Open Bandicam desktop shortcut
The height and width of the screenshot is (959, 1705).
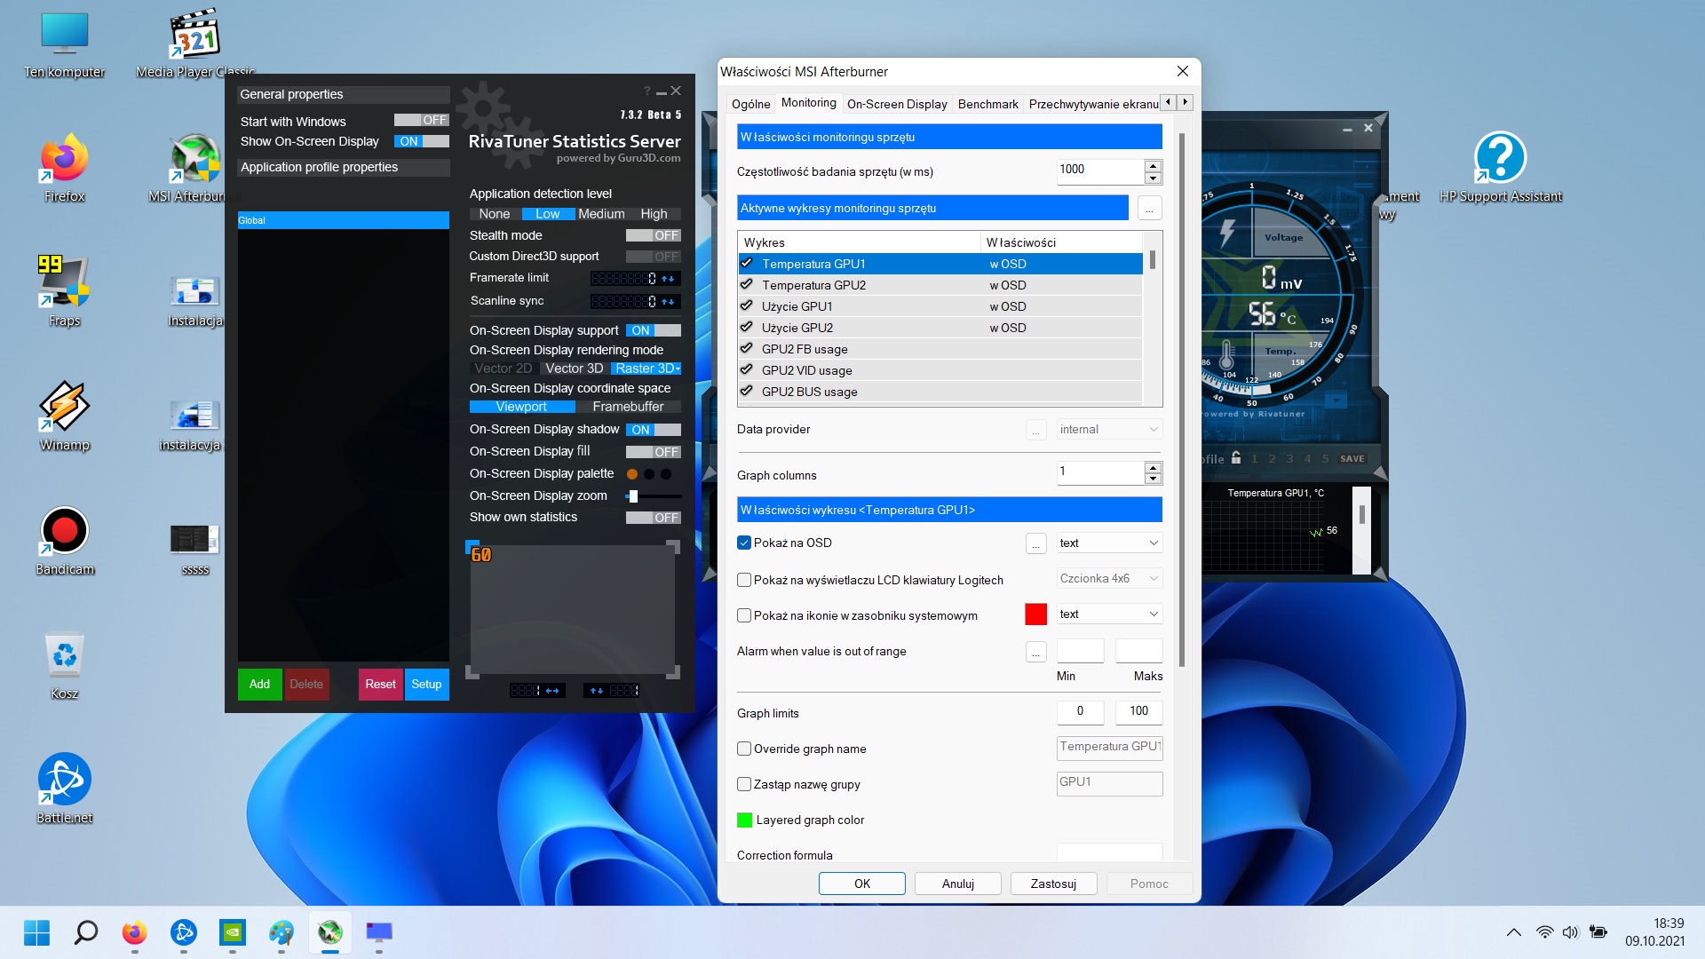click(x=65, y=542)
